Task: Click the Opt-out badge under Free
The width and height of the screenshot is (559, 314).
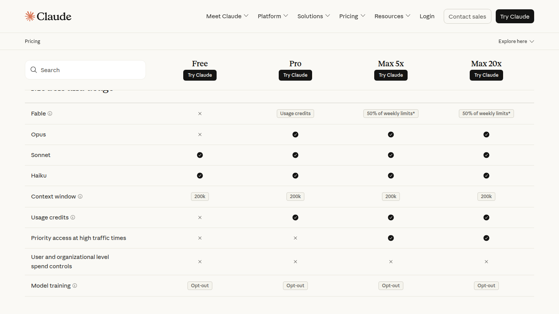Action: click(x=200, y=286)
